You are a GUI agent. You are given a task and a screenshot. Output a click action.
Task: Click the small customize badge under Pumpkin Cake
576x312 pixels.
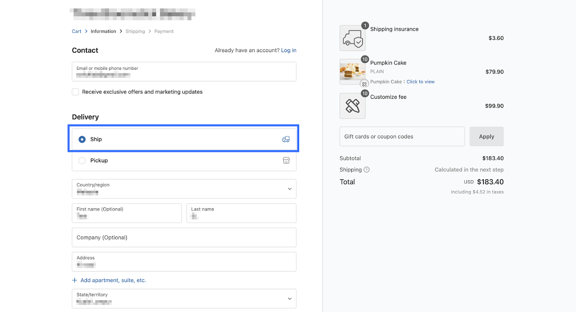[x=364, y=84]
